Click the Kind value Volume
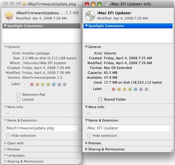This screenshot has width=175, height=165. pos(110,53)
